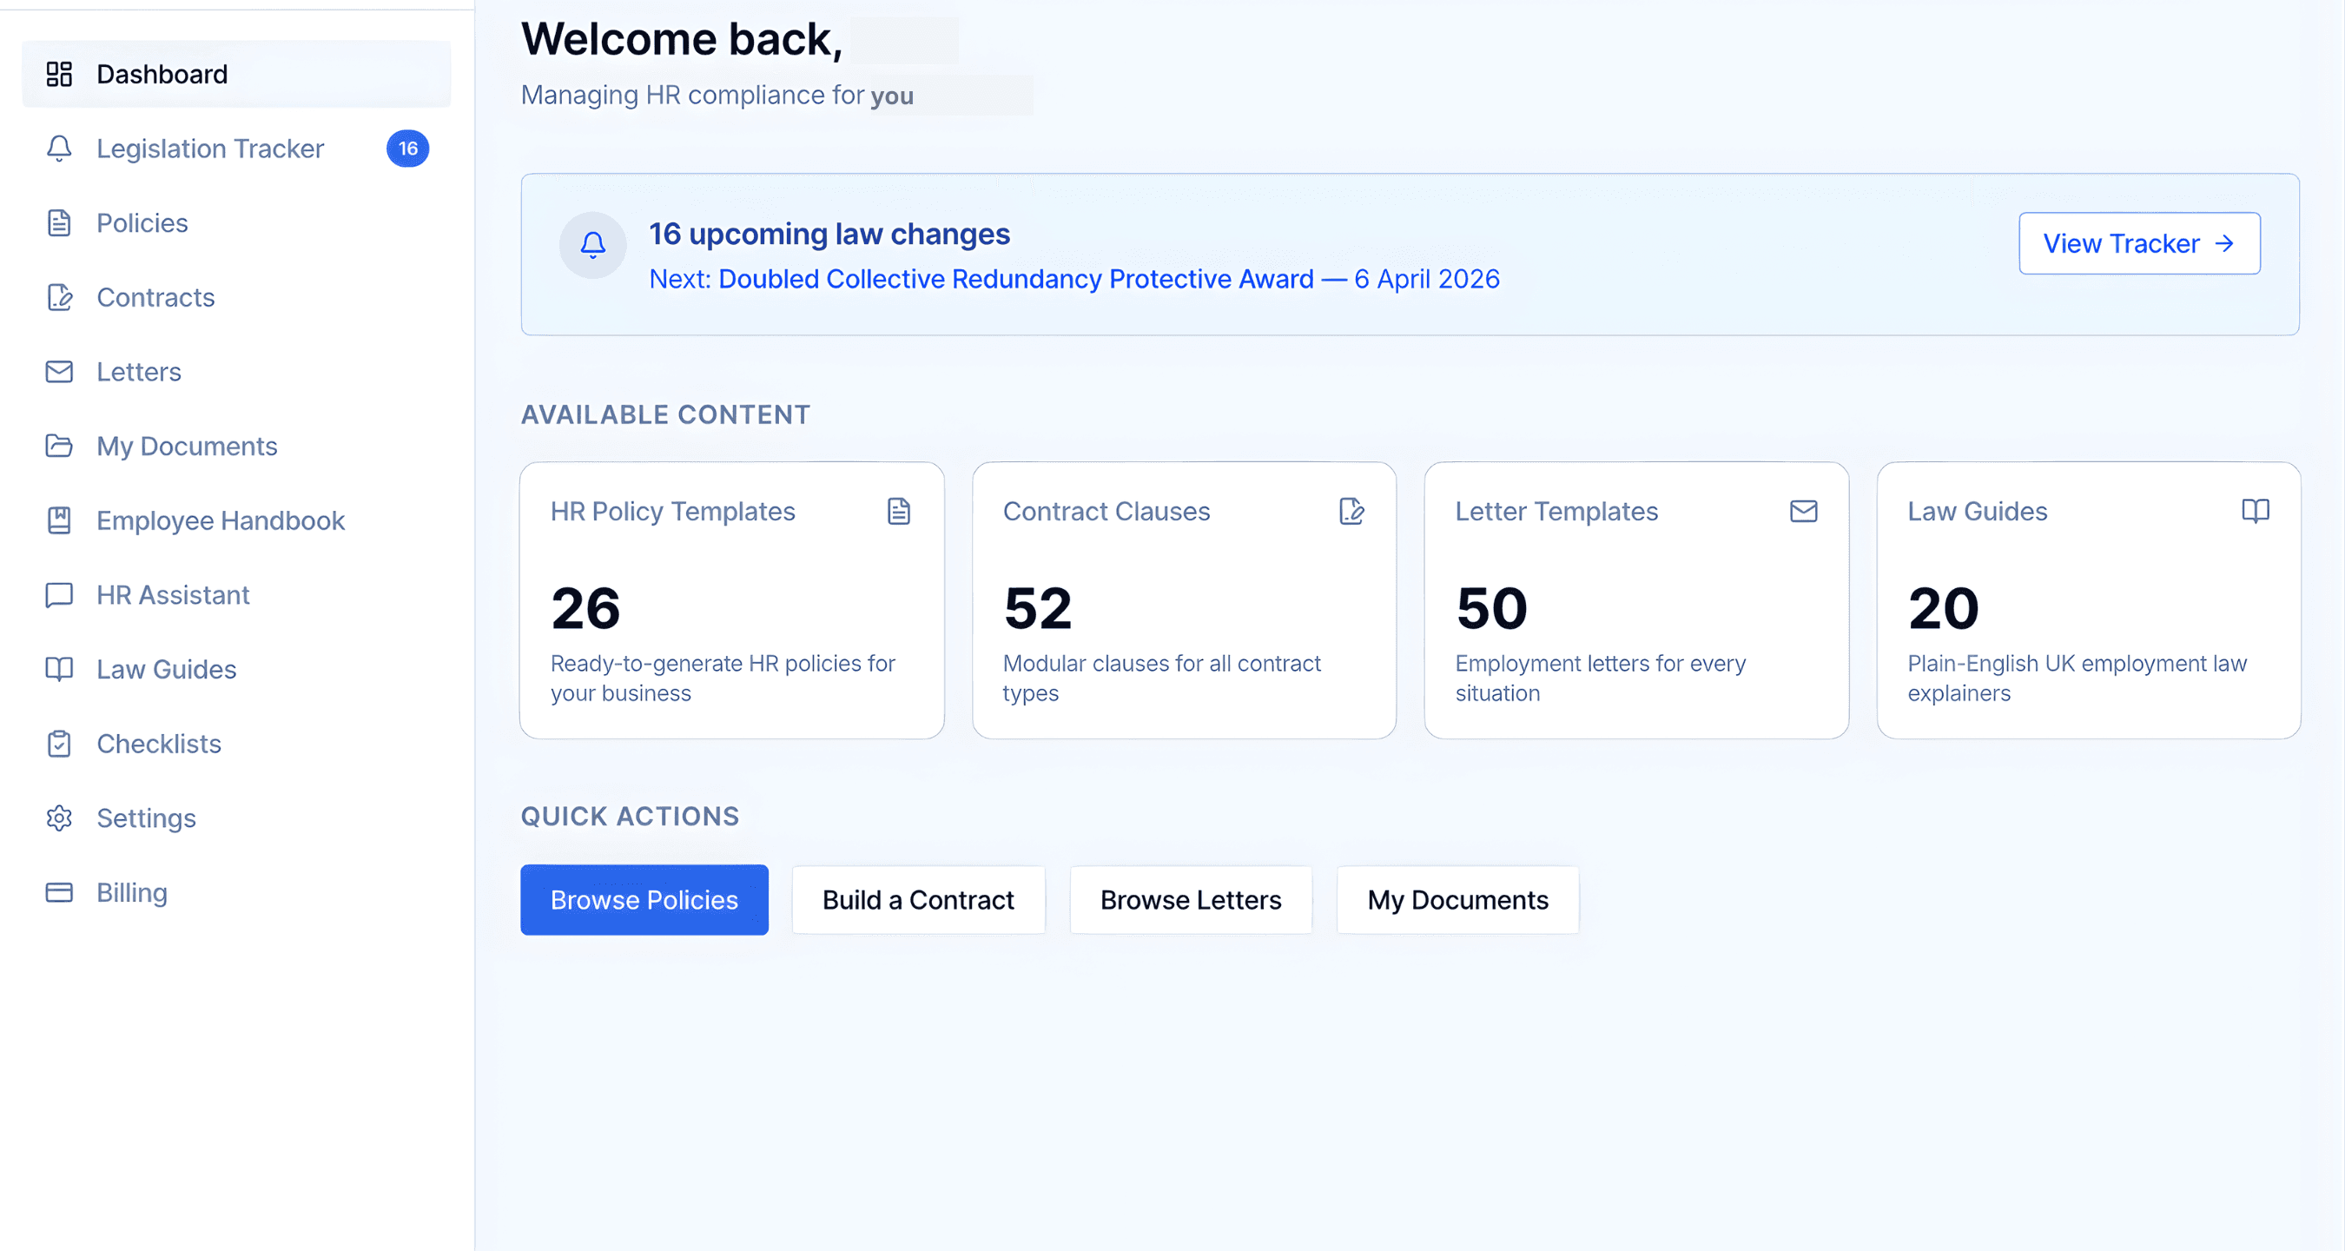This screenshot has width=2345, height=1251.
Task: Click the Law Guides open-book icon
Action: tap(59, 669)
